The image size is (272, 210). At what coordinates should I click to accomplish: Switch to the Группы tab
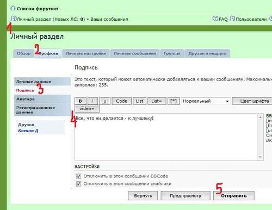click(172, 53)
